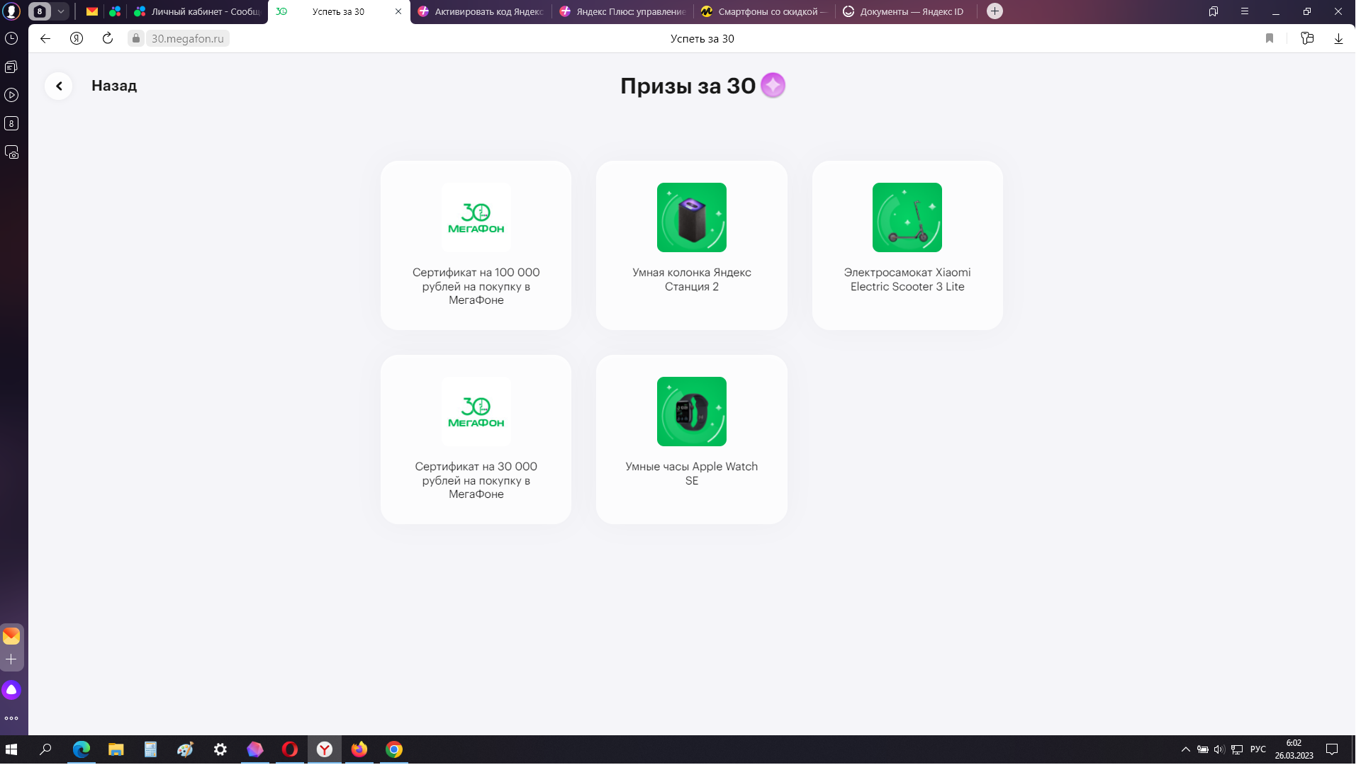Click the 30.megafon.ru address field
Viewport: 1361px width, 765px height.
click(x=188, y=39)
